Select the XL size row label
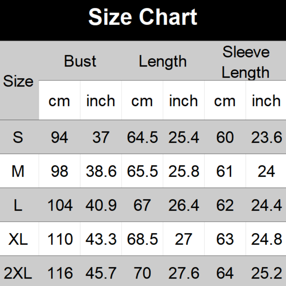286x286 pixels. click(x=18, y=240)
